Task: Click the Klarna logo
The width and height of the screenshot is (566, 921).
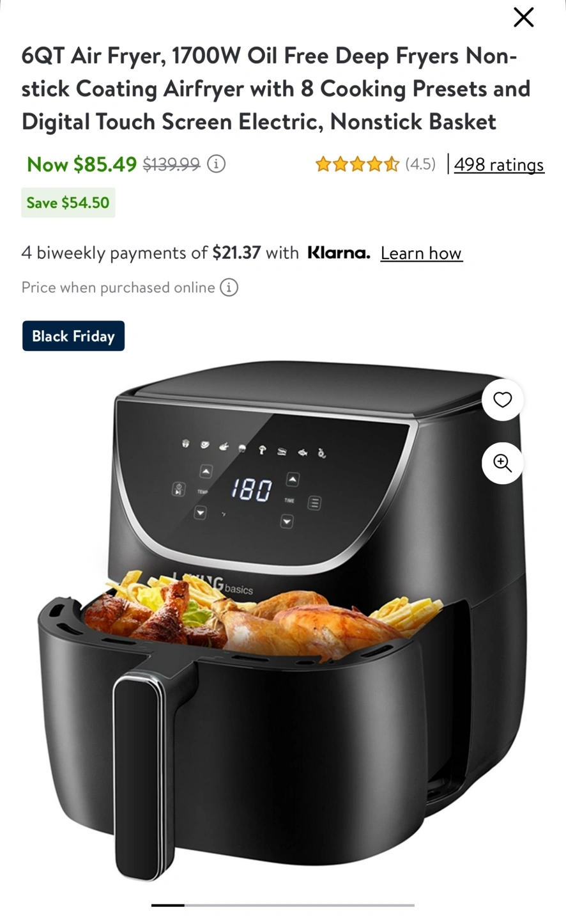Action: point(339,253)
